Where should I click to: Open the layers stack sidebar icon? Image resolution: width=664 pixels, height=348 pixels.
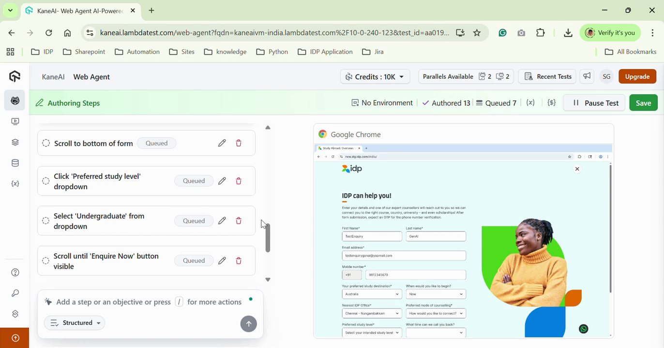point(15,143)
